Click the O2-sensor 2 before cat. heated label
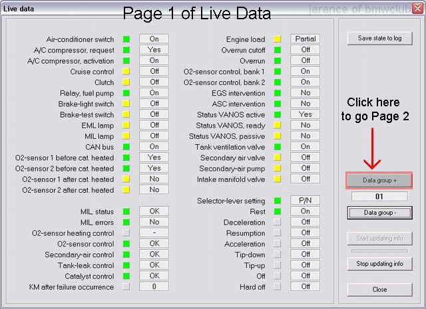The image size is (426, 309). pos(65,169)
